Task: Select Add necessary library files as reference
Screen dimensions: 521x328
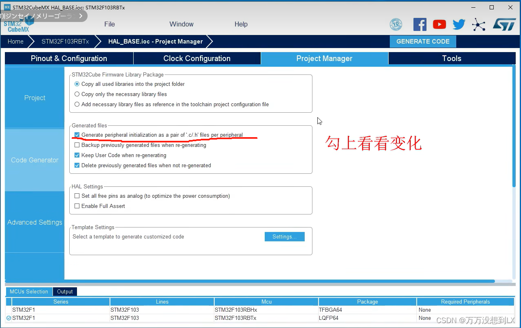Action: point(77,104)
